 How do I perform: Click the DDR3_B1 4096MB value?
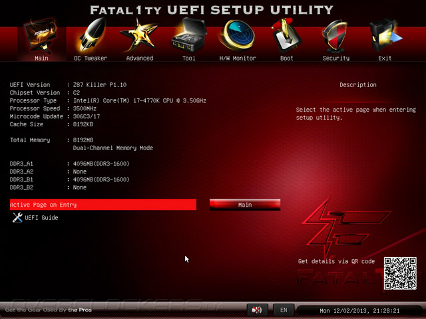pyautogui.click(x=101, y=179)
